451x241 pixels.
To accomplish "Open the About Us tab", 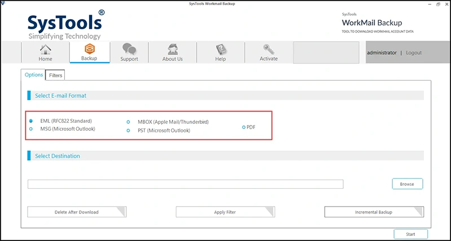I will tap(173, 52).
